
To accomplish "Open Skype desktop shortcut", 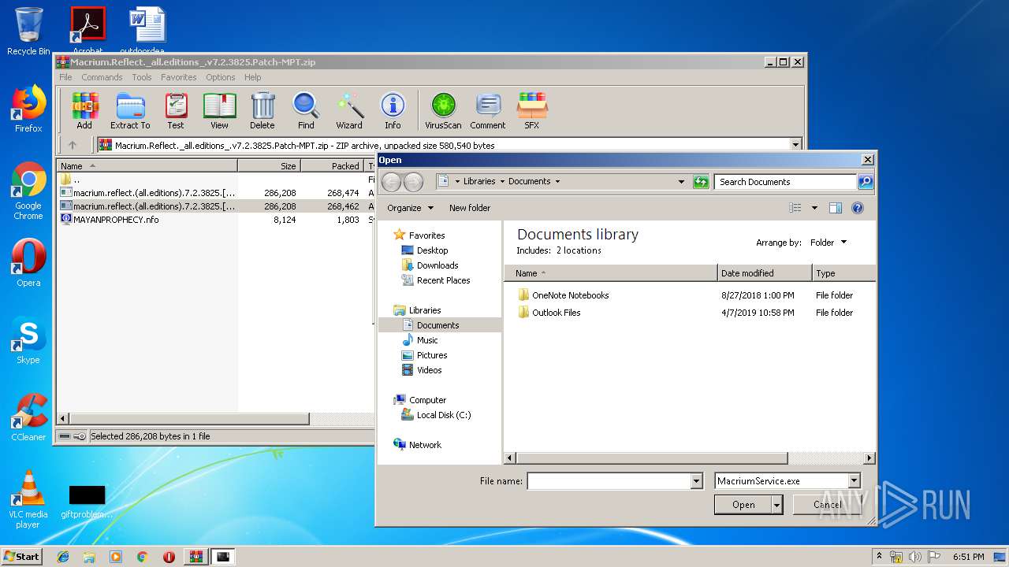I will click(28, 340).
